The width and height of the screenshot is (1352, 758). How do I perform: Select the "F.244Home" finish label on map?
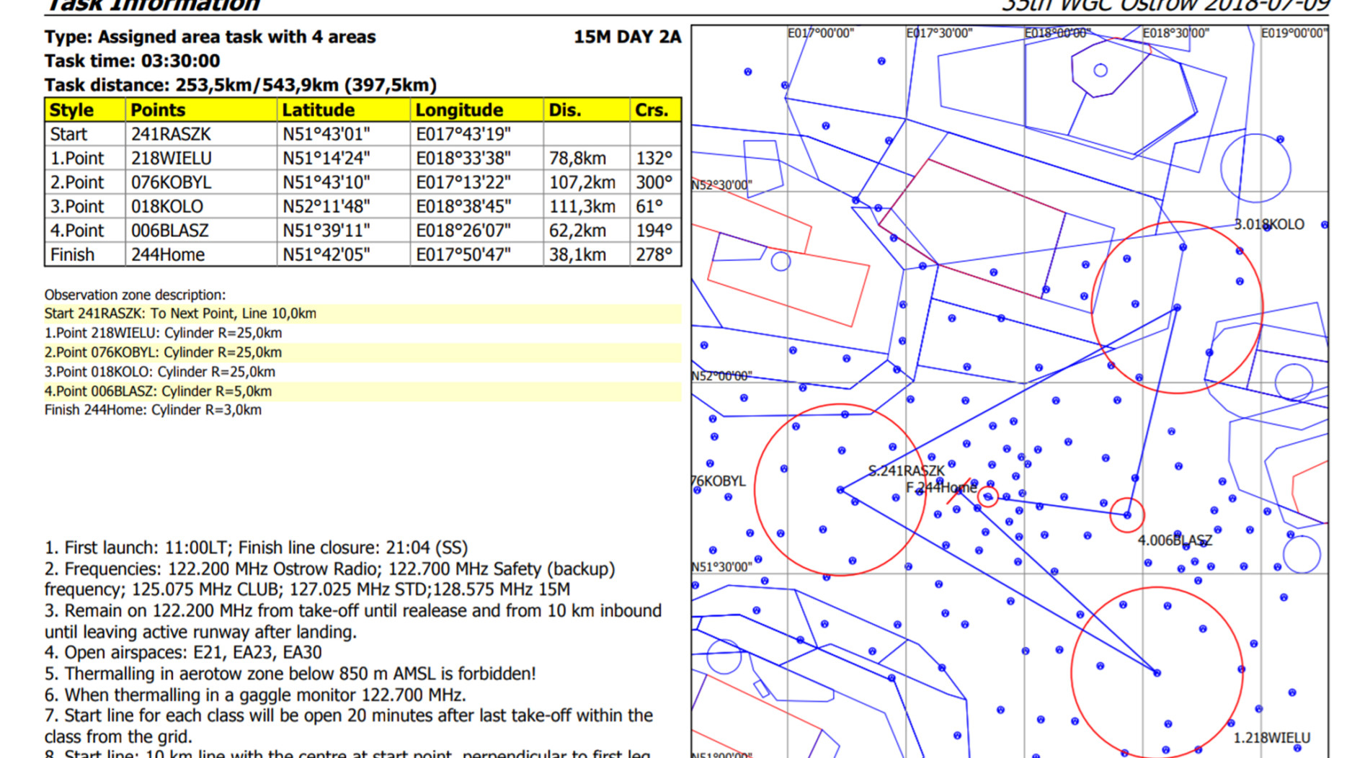click(940, 488)
